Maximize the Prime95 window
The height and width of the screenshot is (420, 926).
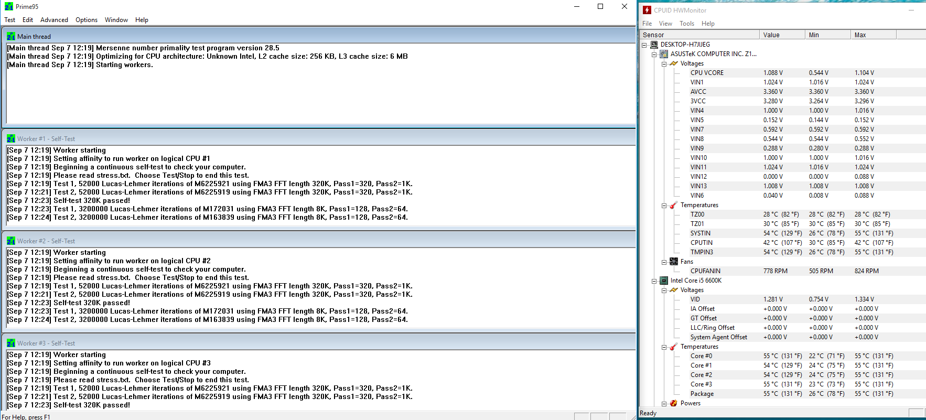coord(600,7)
